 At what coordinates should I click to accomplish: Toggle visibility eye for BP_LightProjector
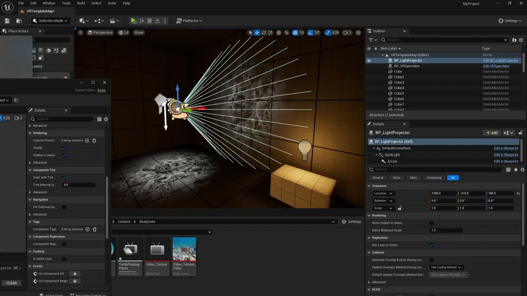[369, 60]
